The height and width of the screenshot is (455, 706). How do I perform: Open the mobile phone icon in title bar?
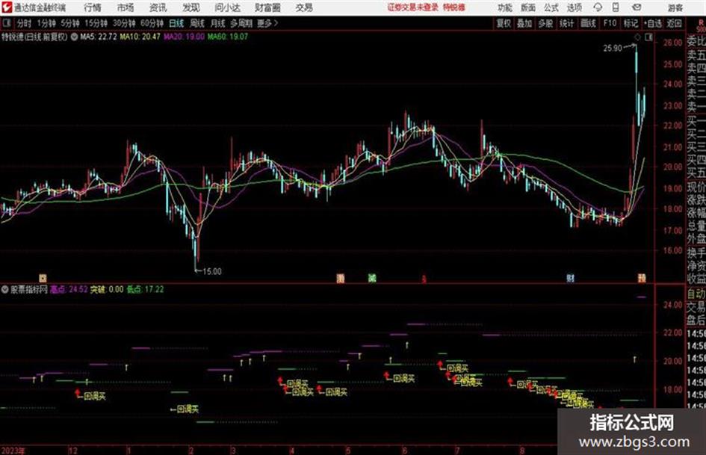click(x=616, y=7)
